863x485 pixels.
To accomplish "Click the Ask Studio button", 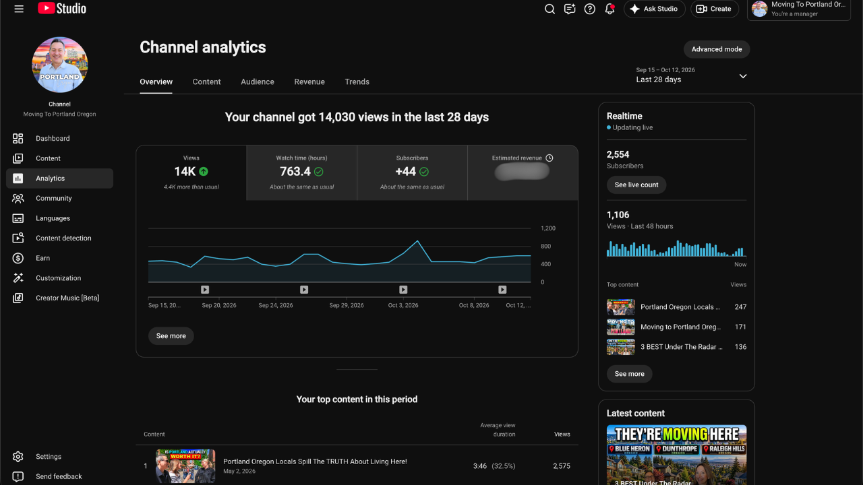I will [655, 9].
